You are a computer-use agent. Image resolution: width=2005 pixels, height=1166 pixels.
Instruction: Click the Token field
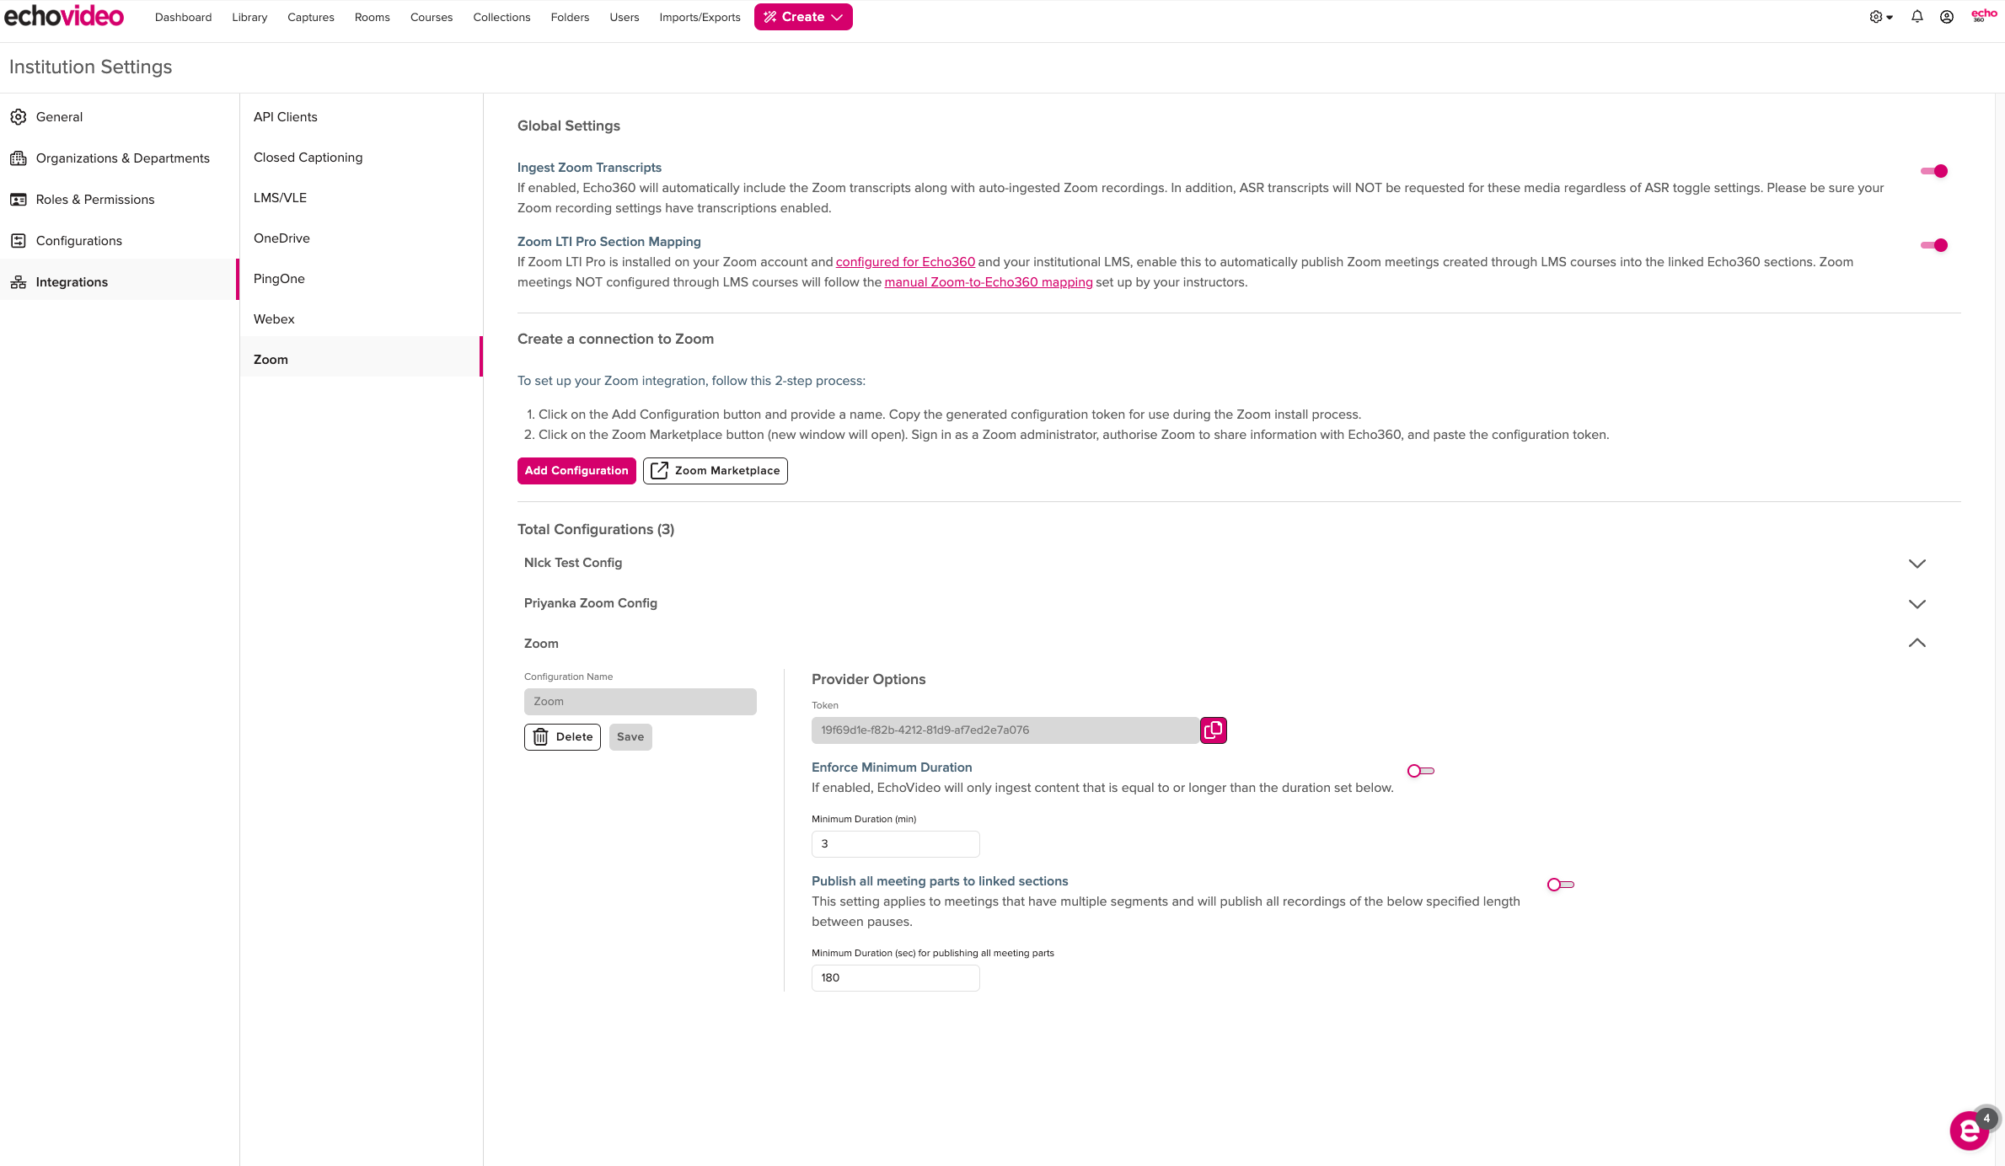coord(1005,730)
